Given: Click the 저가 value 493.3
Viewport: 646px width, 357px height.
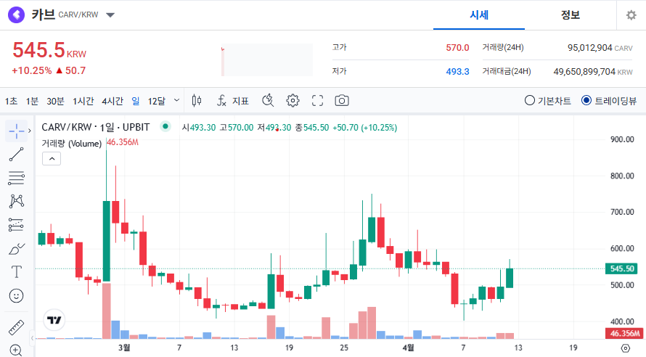Looking at the screenshot, I should click(457, 72).
